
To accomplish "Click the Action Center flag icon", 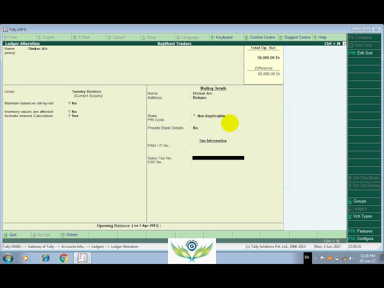I will (x=322, y=258).
